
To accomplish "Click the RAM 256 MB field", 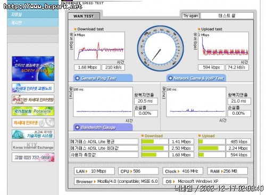I will pyautogui.click(x=228, y=171).
